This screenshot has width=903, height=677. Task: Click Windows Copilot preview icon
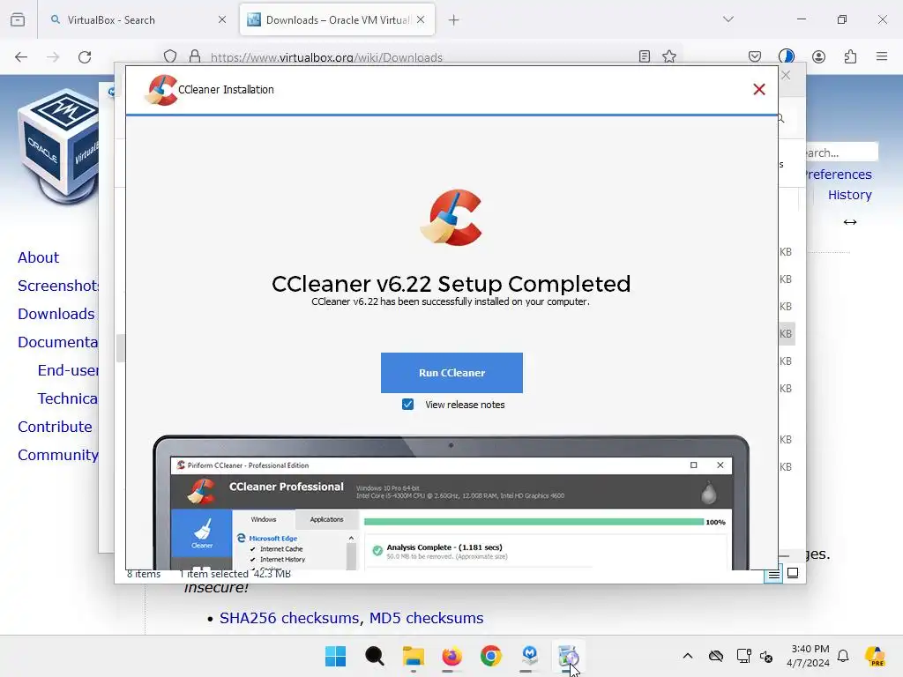(875, 656)
